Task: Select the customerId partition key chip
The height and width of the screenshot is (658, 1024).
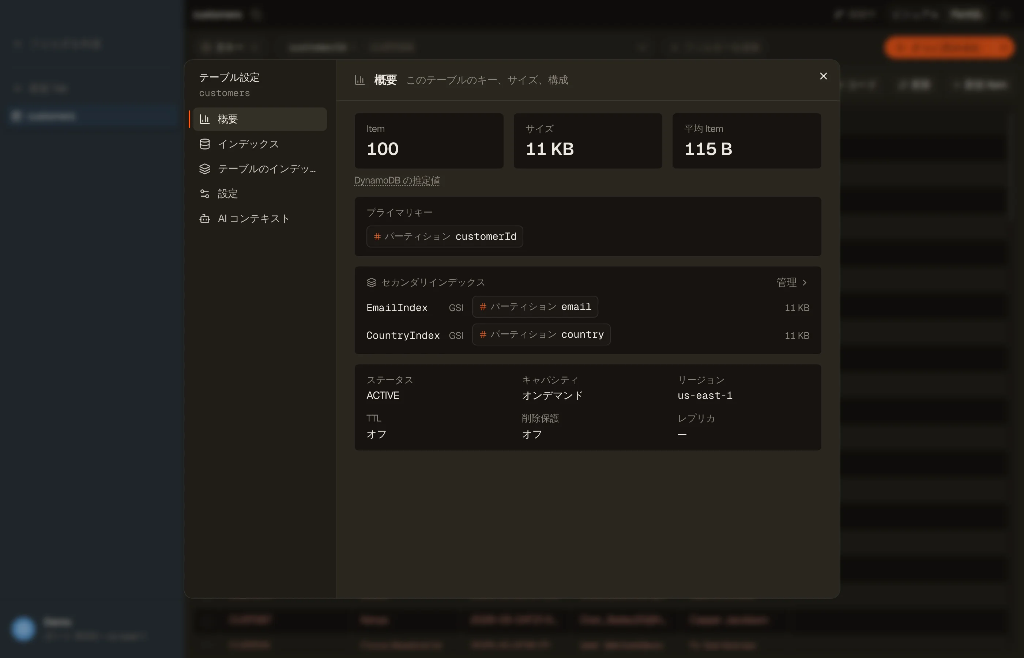Action: tap(444, 236)
